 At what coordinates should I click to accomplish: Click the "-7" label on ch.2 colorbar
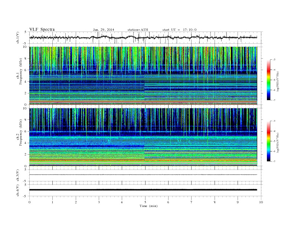coord(274,161)
